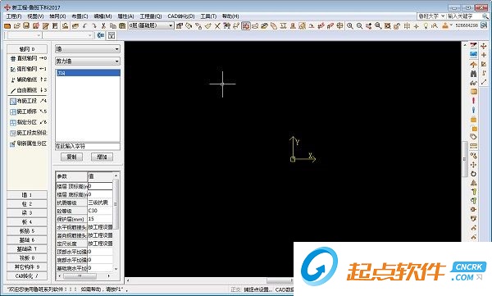The image size is (492, 296).
Task: Click the keyword search input field
Action: click(464, 16)
